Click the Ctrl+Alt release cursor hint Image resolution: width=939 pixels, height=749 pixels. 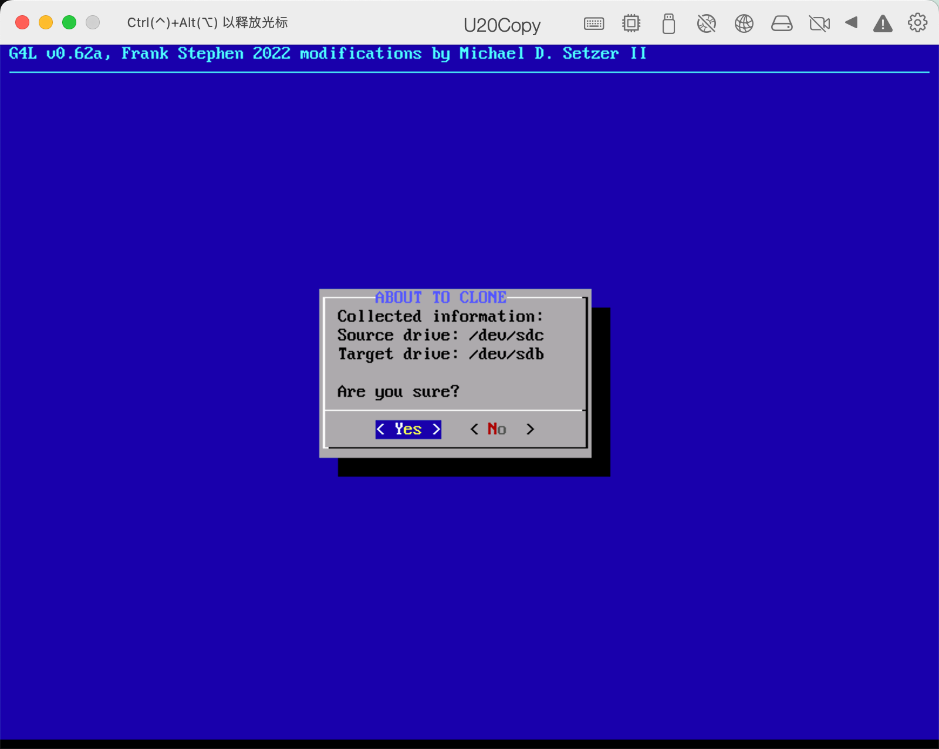pyautogui.click(x=207, y=22)
